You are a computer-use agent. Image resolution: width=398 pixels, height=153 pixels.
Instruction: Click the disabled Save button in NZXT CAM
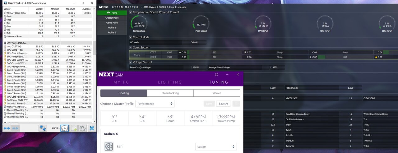[209, 104]
